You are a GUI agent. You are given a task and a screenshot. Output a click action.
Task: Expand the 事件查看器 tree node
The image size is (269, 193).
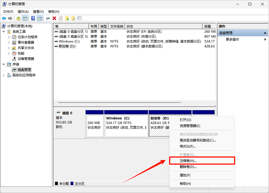(x=9, y=42)
